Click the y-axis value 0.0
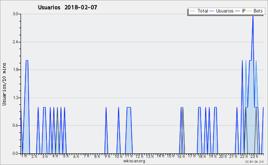The height and width of the screenshot is (165, 268). click(x=16, y=153)
